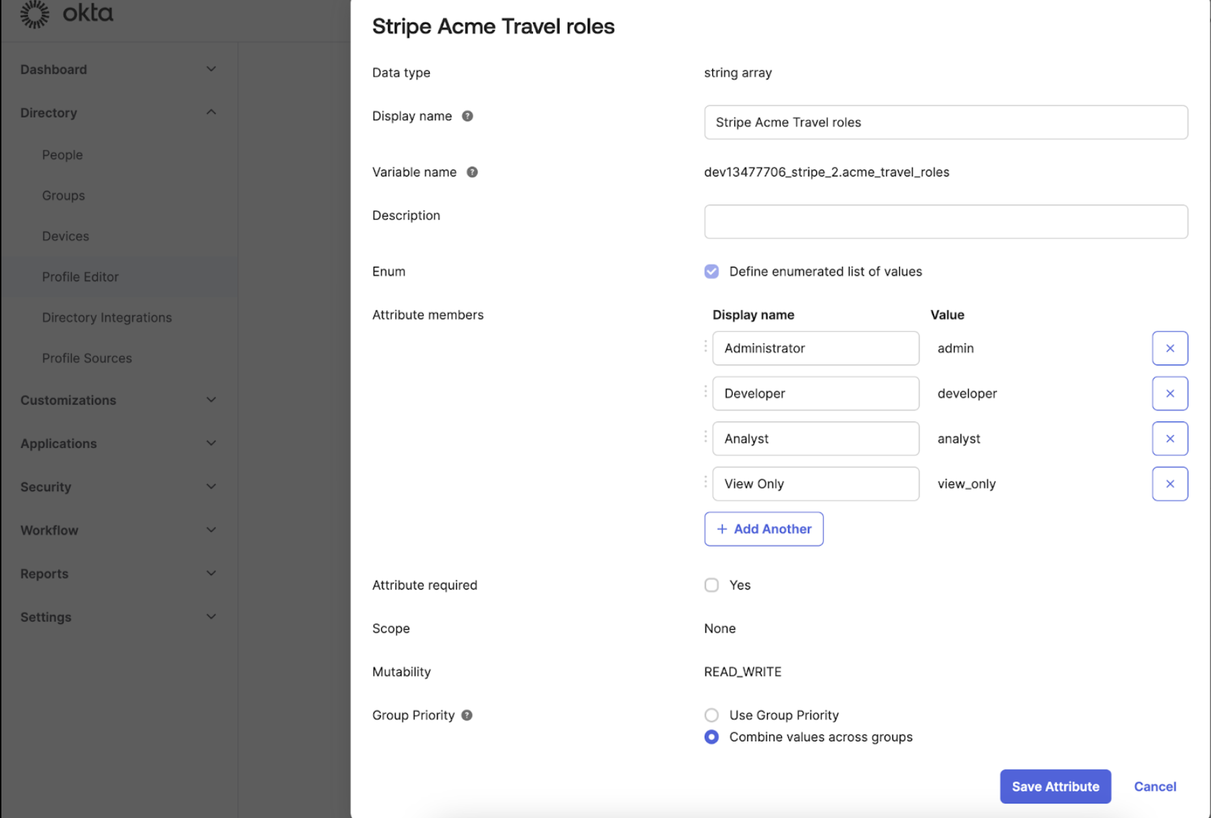Screen dimensions: 1211x818
Task: Open People in the Directory menu
Action: pos(62,155)
